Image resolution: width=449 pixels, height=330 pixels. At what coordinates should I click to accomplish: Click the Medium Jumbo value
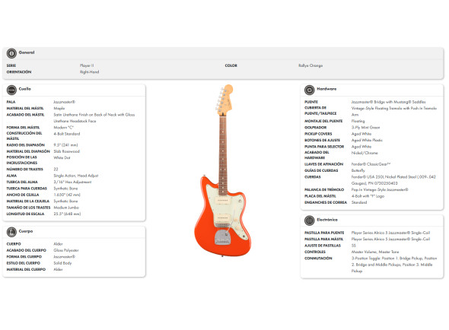[x=66, y=208]
